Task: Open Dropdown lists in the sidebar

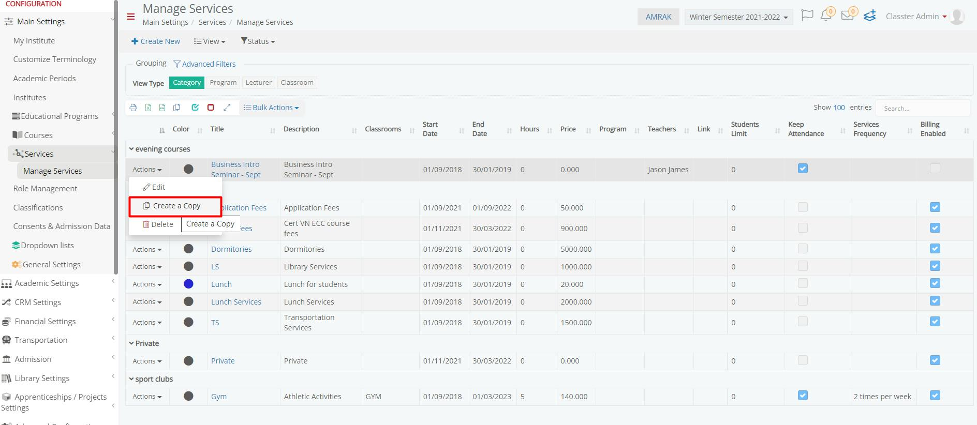Action: (x=47, y=246)
